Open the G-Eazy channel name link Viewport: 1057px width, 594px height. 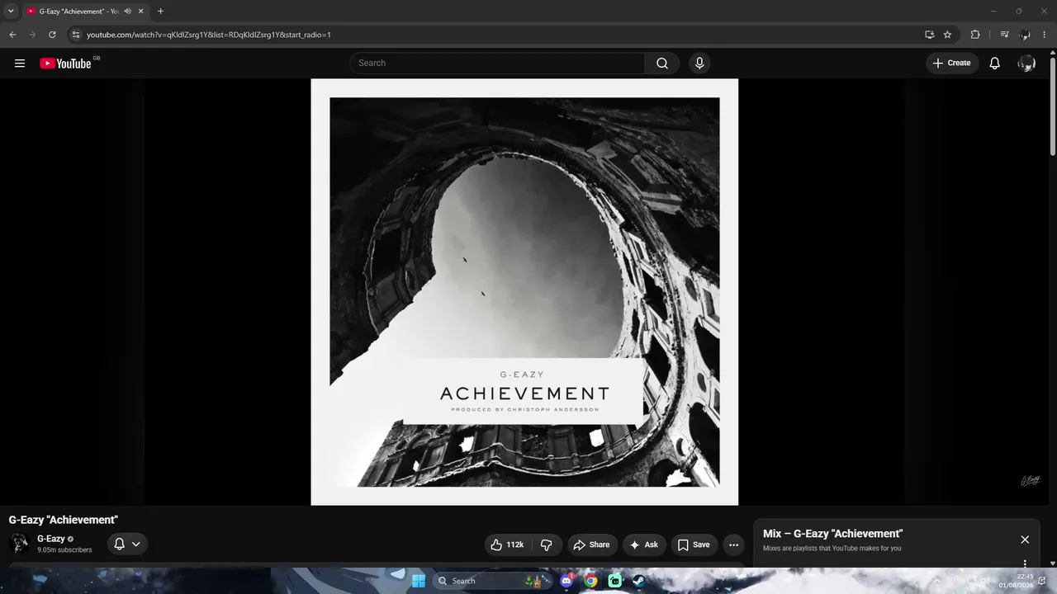coord(51,539)
